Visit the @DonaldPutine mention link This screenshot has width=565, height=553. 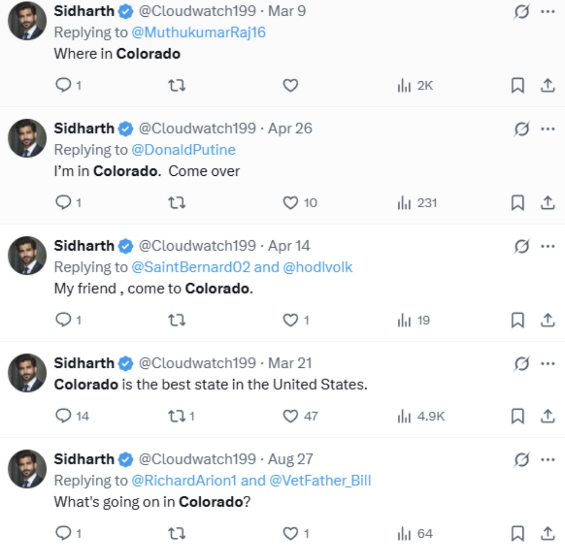point(184,150)
